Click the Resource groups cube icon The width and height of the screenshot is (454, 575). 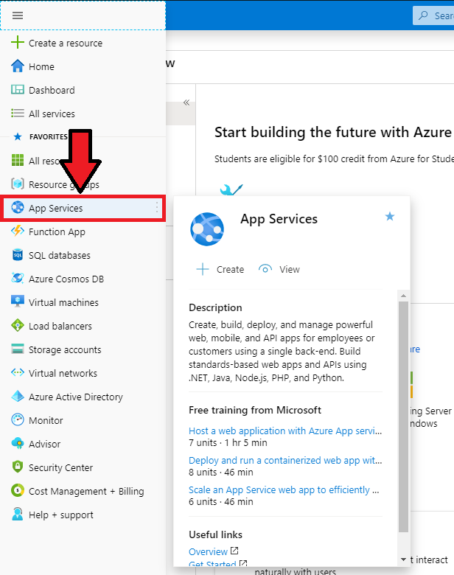click(17, 184)
